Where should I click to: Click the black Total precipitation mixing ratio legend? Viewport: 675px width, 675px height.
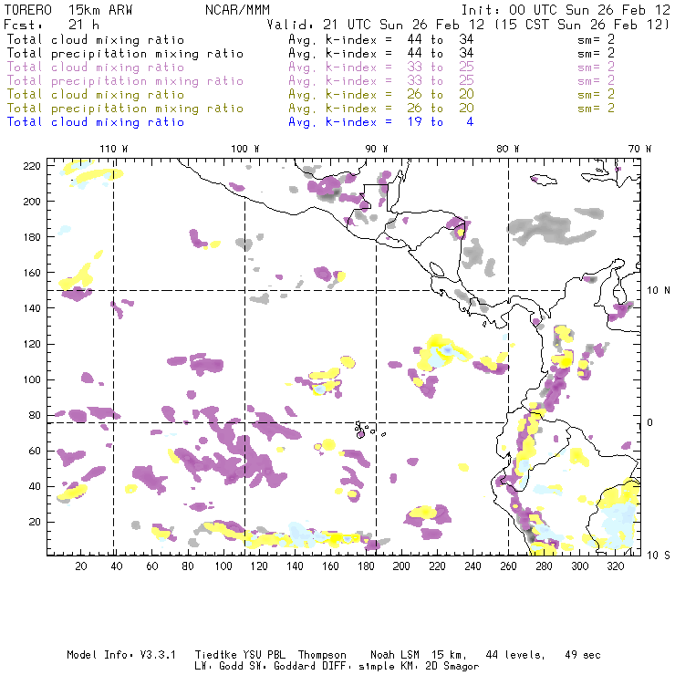(x=124, y=53)
